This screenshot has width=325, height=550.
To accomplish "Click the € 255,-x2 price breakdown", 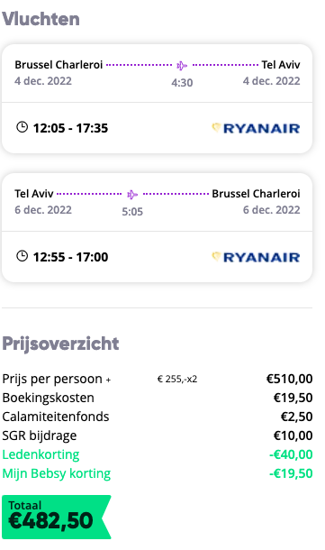I will (x=177, y=380).
